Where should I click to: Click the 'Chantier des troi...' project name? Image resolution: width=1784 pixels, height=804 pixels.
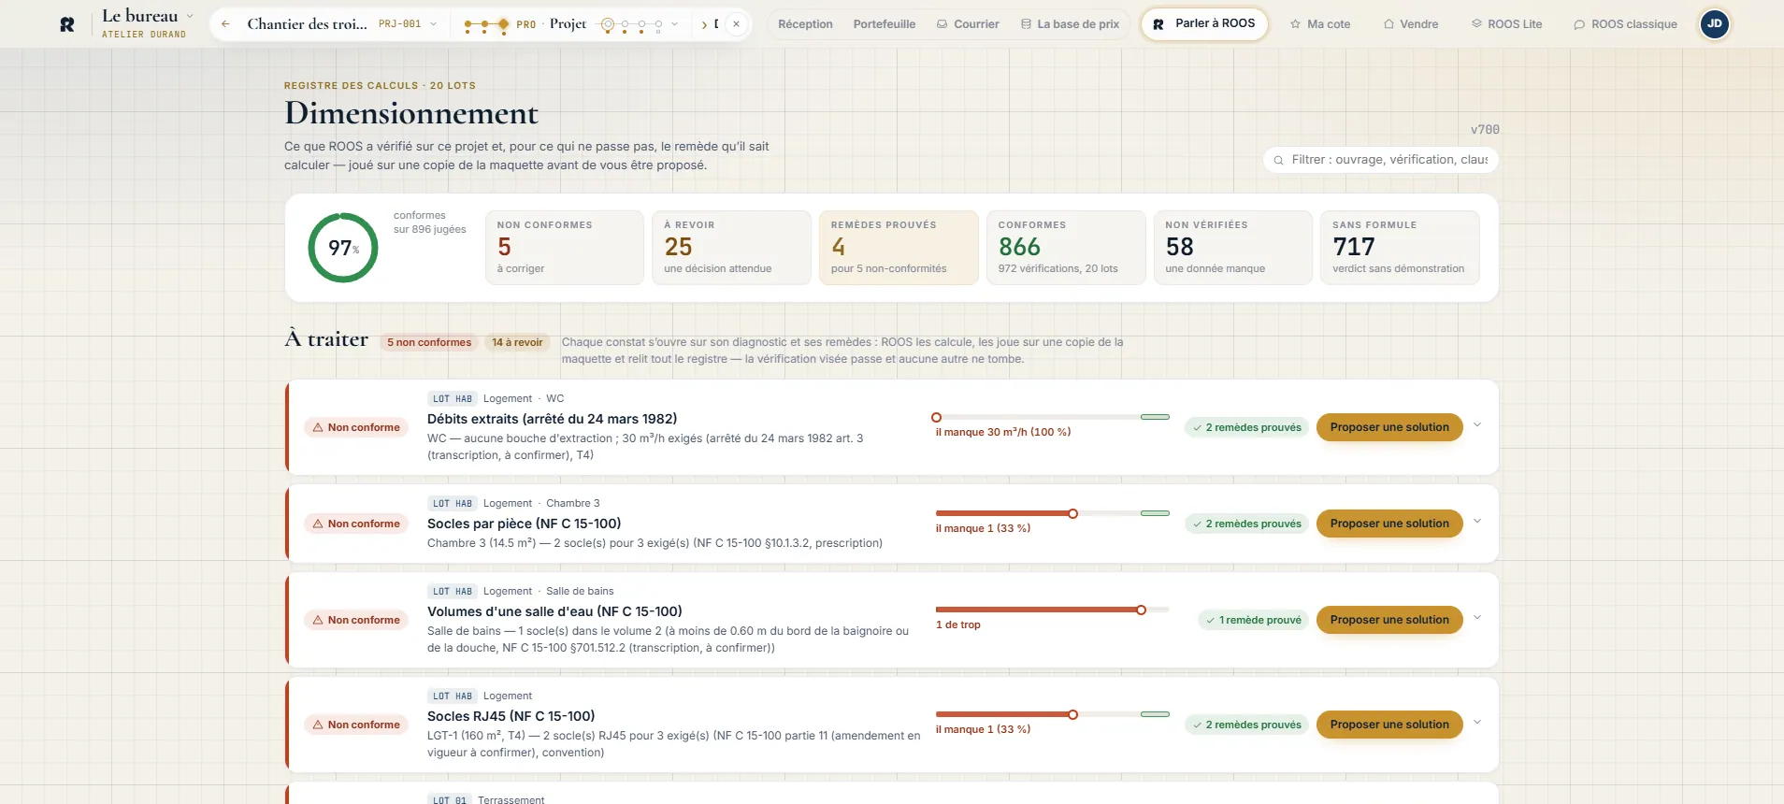pos(307,24)
